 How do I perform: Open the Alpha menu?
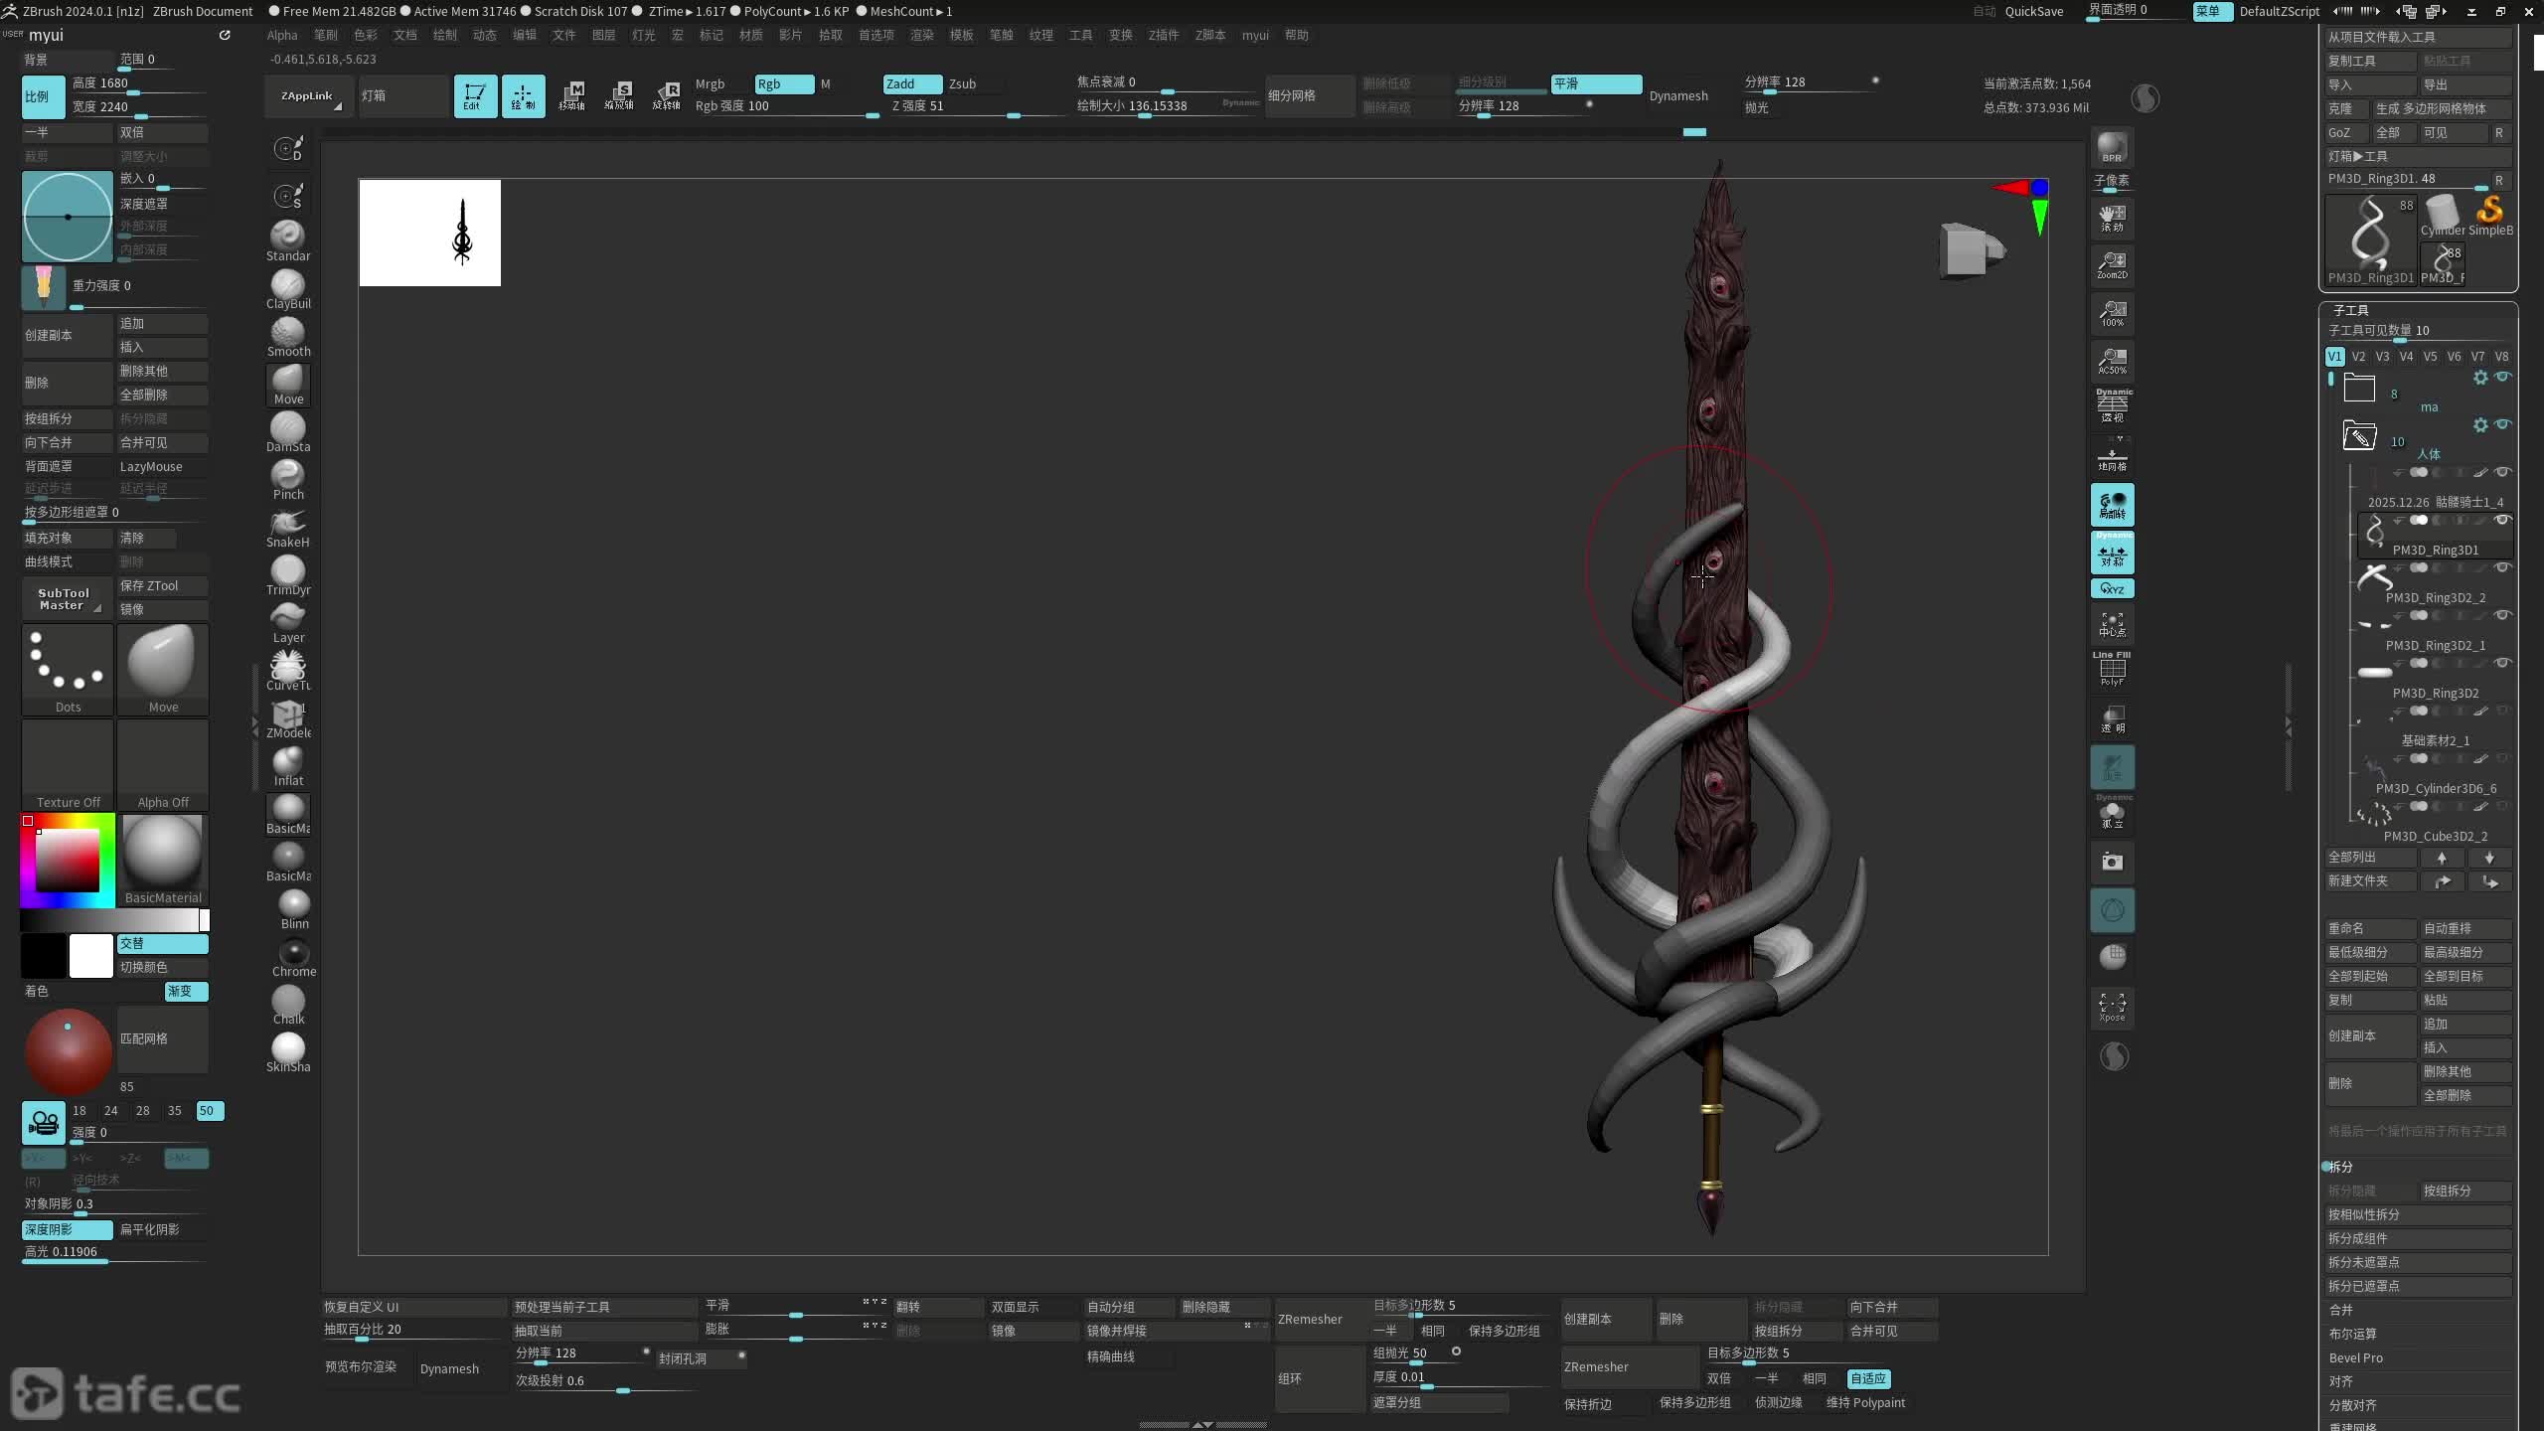coord(282,35)
